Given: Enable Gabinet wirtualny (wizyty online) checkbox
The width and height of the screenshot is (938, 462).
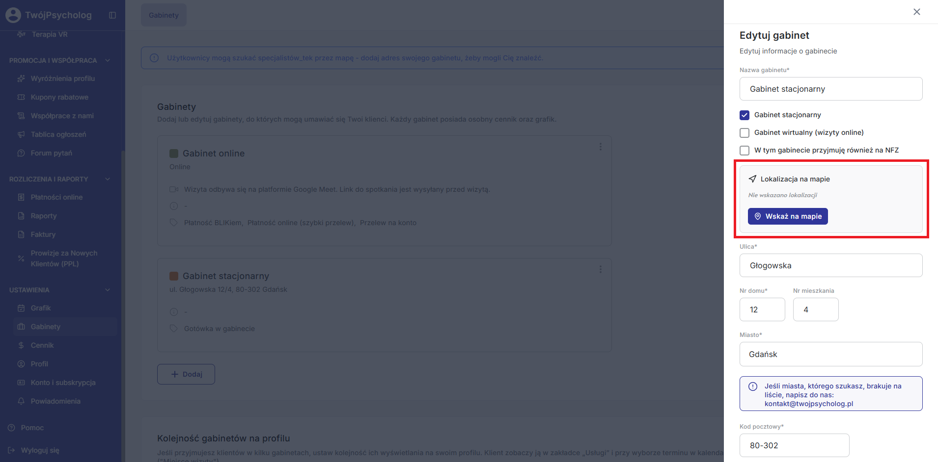Looking at the screenshot, I should 745,133.
